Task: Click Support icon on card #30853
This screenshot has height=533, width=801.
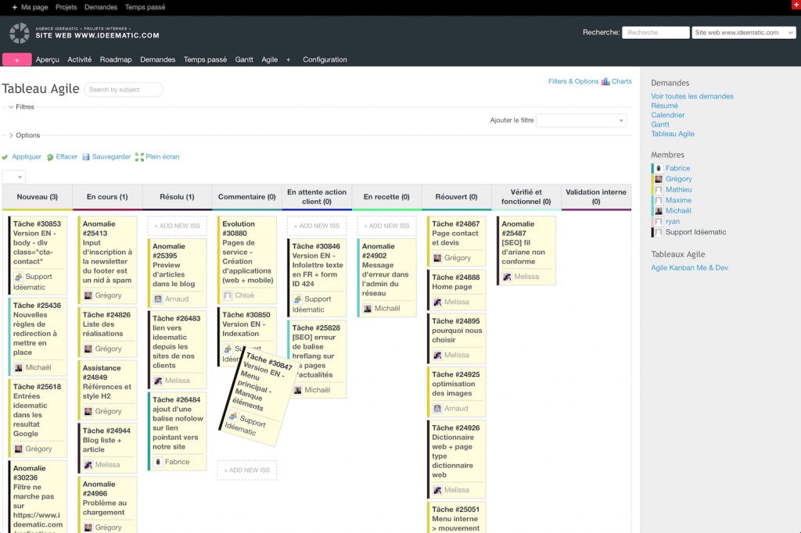Action: [19, 277]
